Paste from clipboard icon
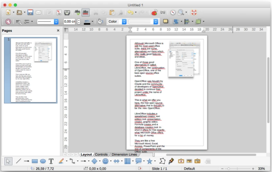 112,12
